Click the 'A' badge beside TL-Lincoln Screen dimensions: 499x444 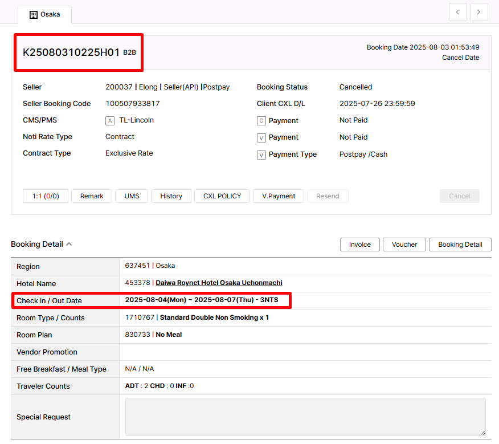[x=110, y=121]
